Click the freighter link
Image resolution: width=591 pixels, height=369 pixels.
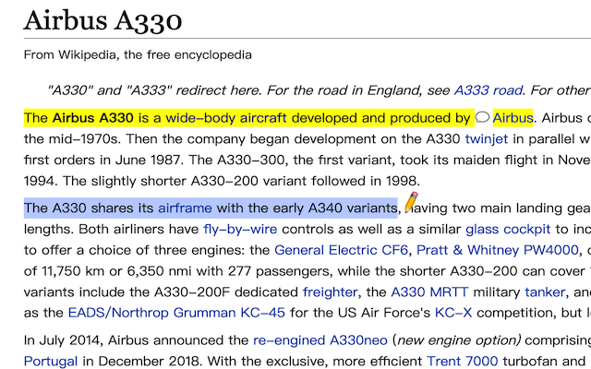point(330,292)
